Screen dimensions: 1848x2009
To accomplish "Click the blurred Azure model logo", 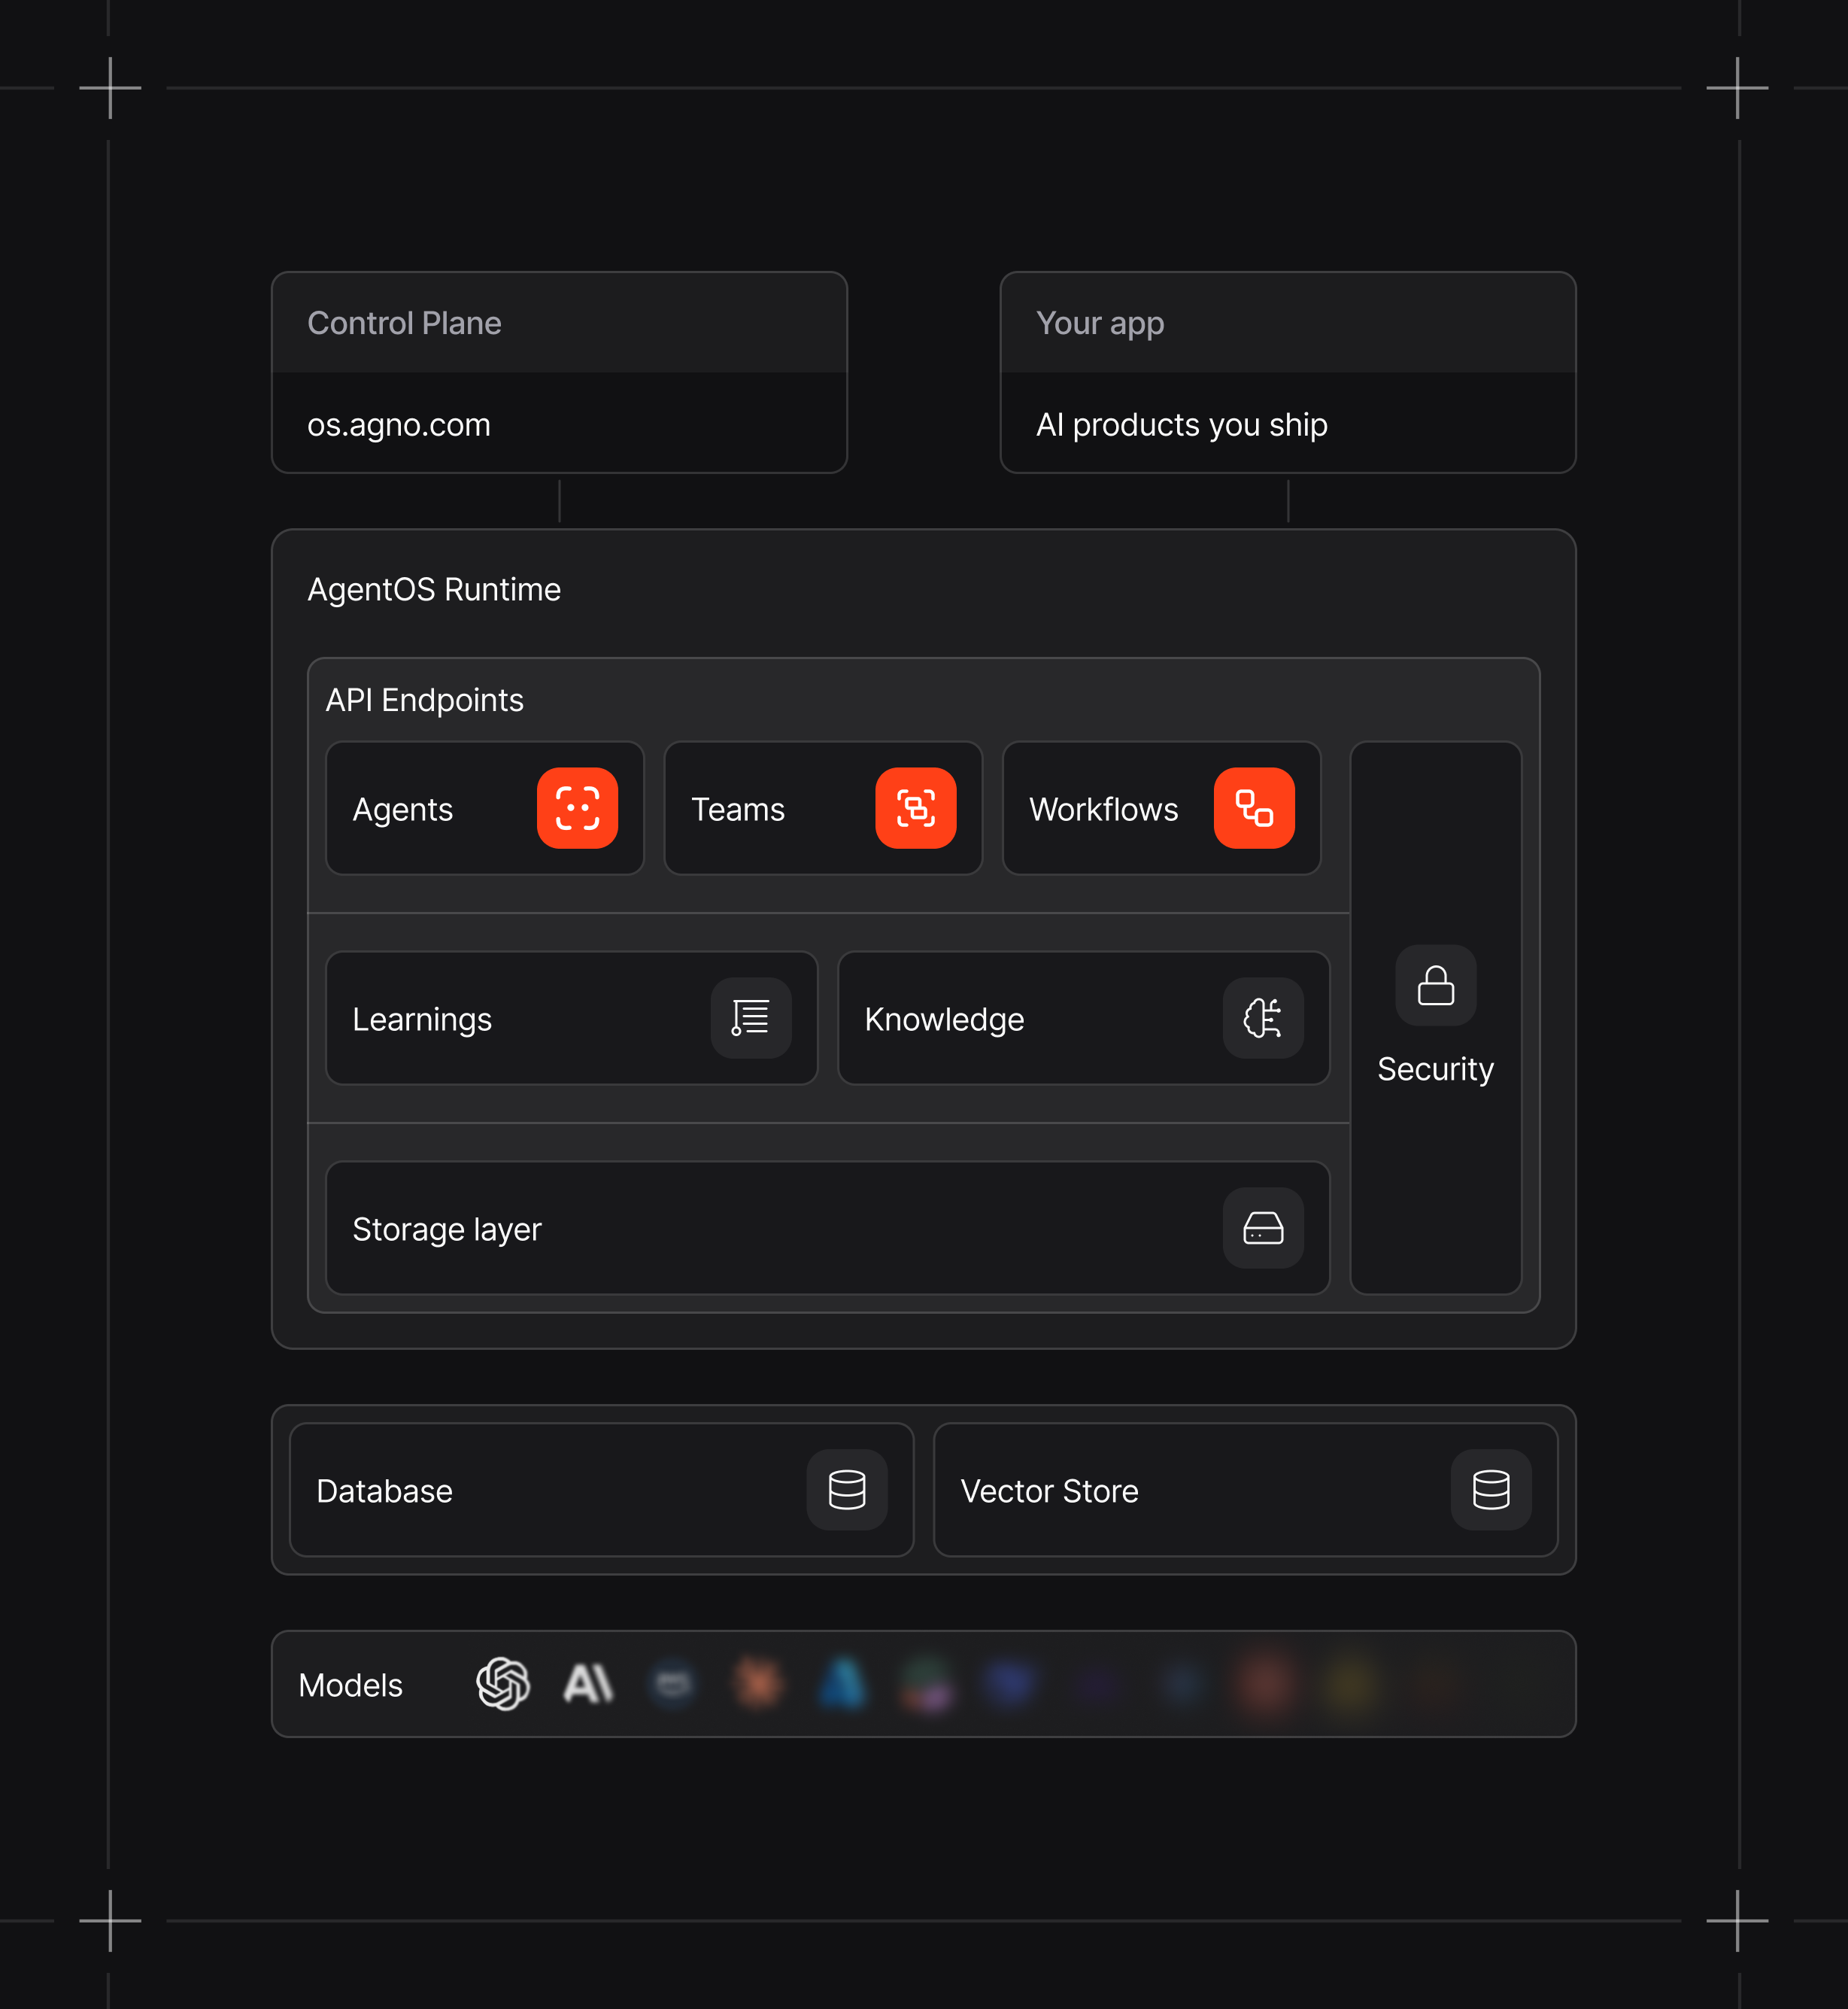I will click(x=845, y=1684).
